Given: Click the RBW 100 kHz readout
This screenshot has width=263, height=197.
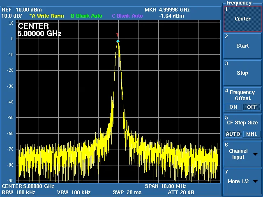Looking at the screenshot, I should pyautogui.click(x=18, y=192).
